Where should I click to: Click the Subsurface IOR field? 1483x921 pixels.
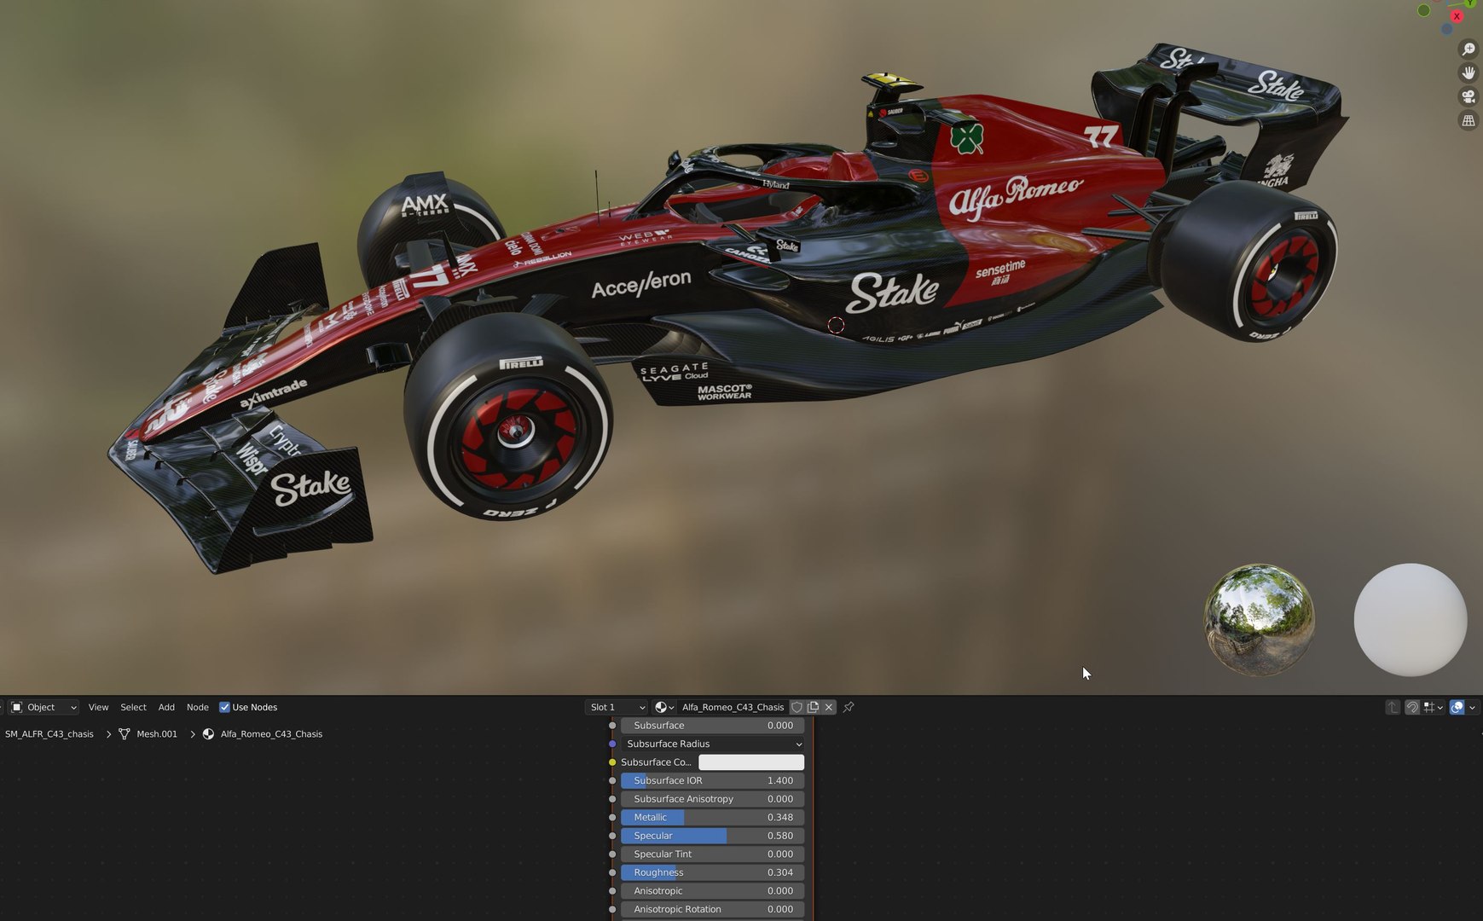[712, 780]
